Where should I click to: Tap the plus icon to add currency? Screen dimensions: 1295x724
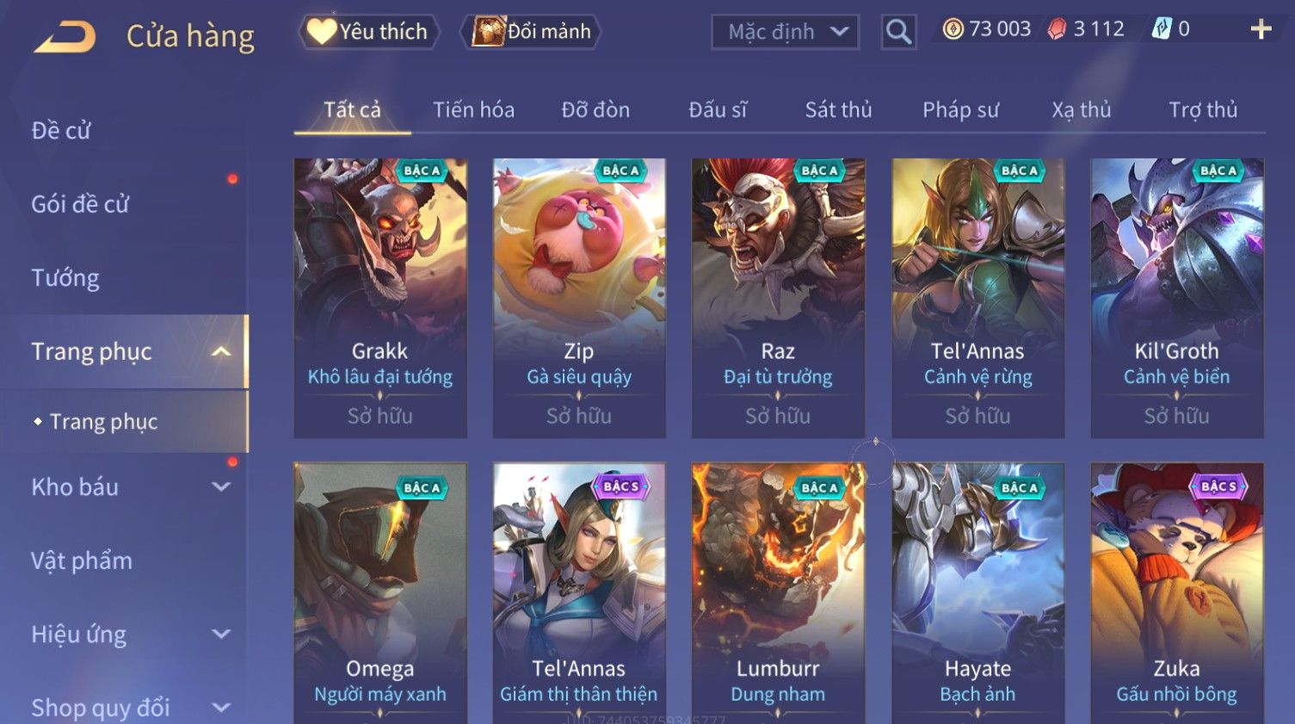click(1261, 29)
